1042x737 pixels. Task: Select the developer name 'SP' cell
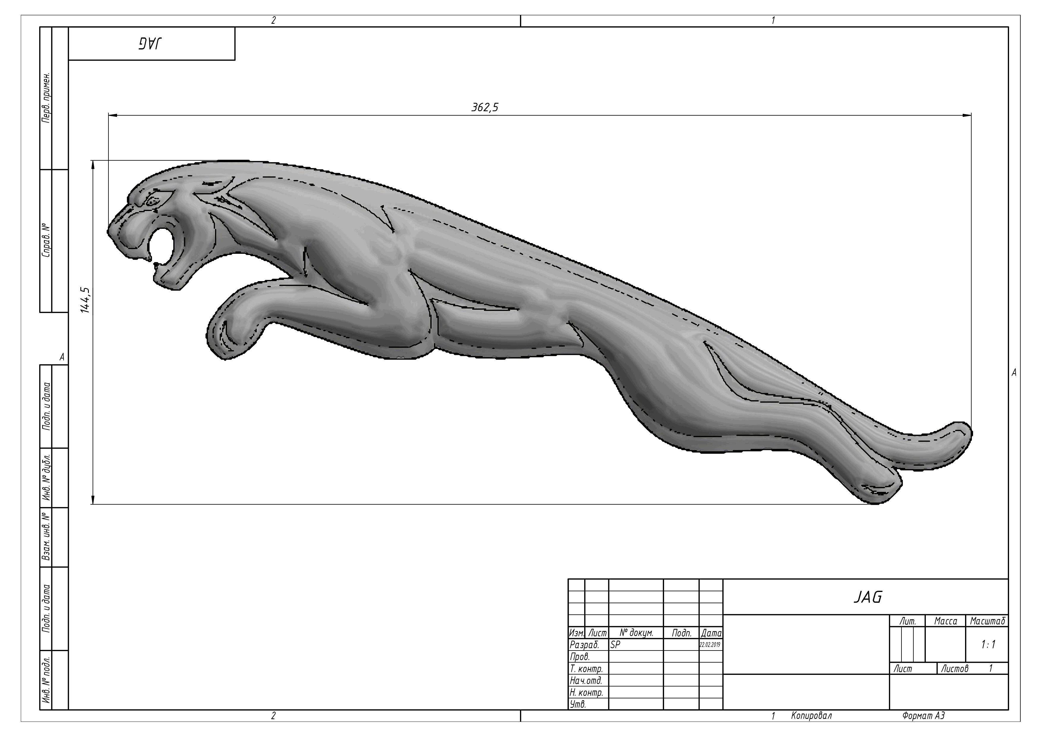pos(636,645)
